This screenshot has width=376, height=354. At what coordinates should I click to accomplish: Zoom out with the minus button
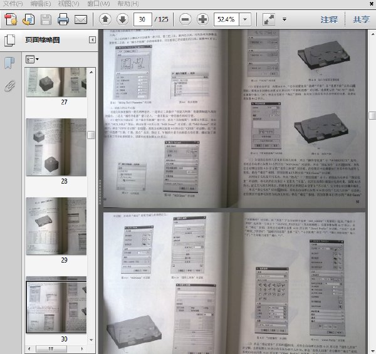pos(185,19)
